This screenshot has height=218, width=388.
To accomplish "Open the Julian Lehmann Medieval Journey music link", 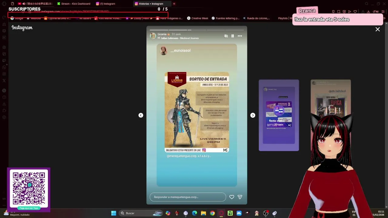I will (x=180, y=38).
